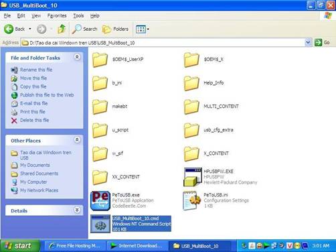Viewport: 336px width, 252px height.
Task: Open the File menu
Action: click(7, 16)
